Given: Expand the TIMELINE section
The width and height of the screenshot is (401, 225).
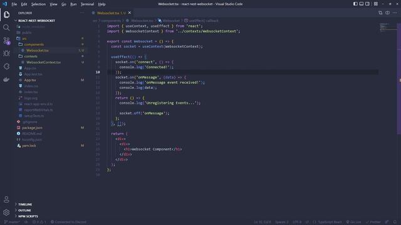Looking at the screenshot, I should (x=25, y=204).
